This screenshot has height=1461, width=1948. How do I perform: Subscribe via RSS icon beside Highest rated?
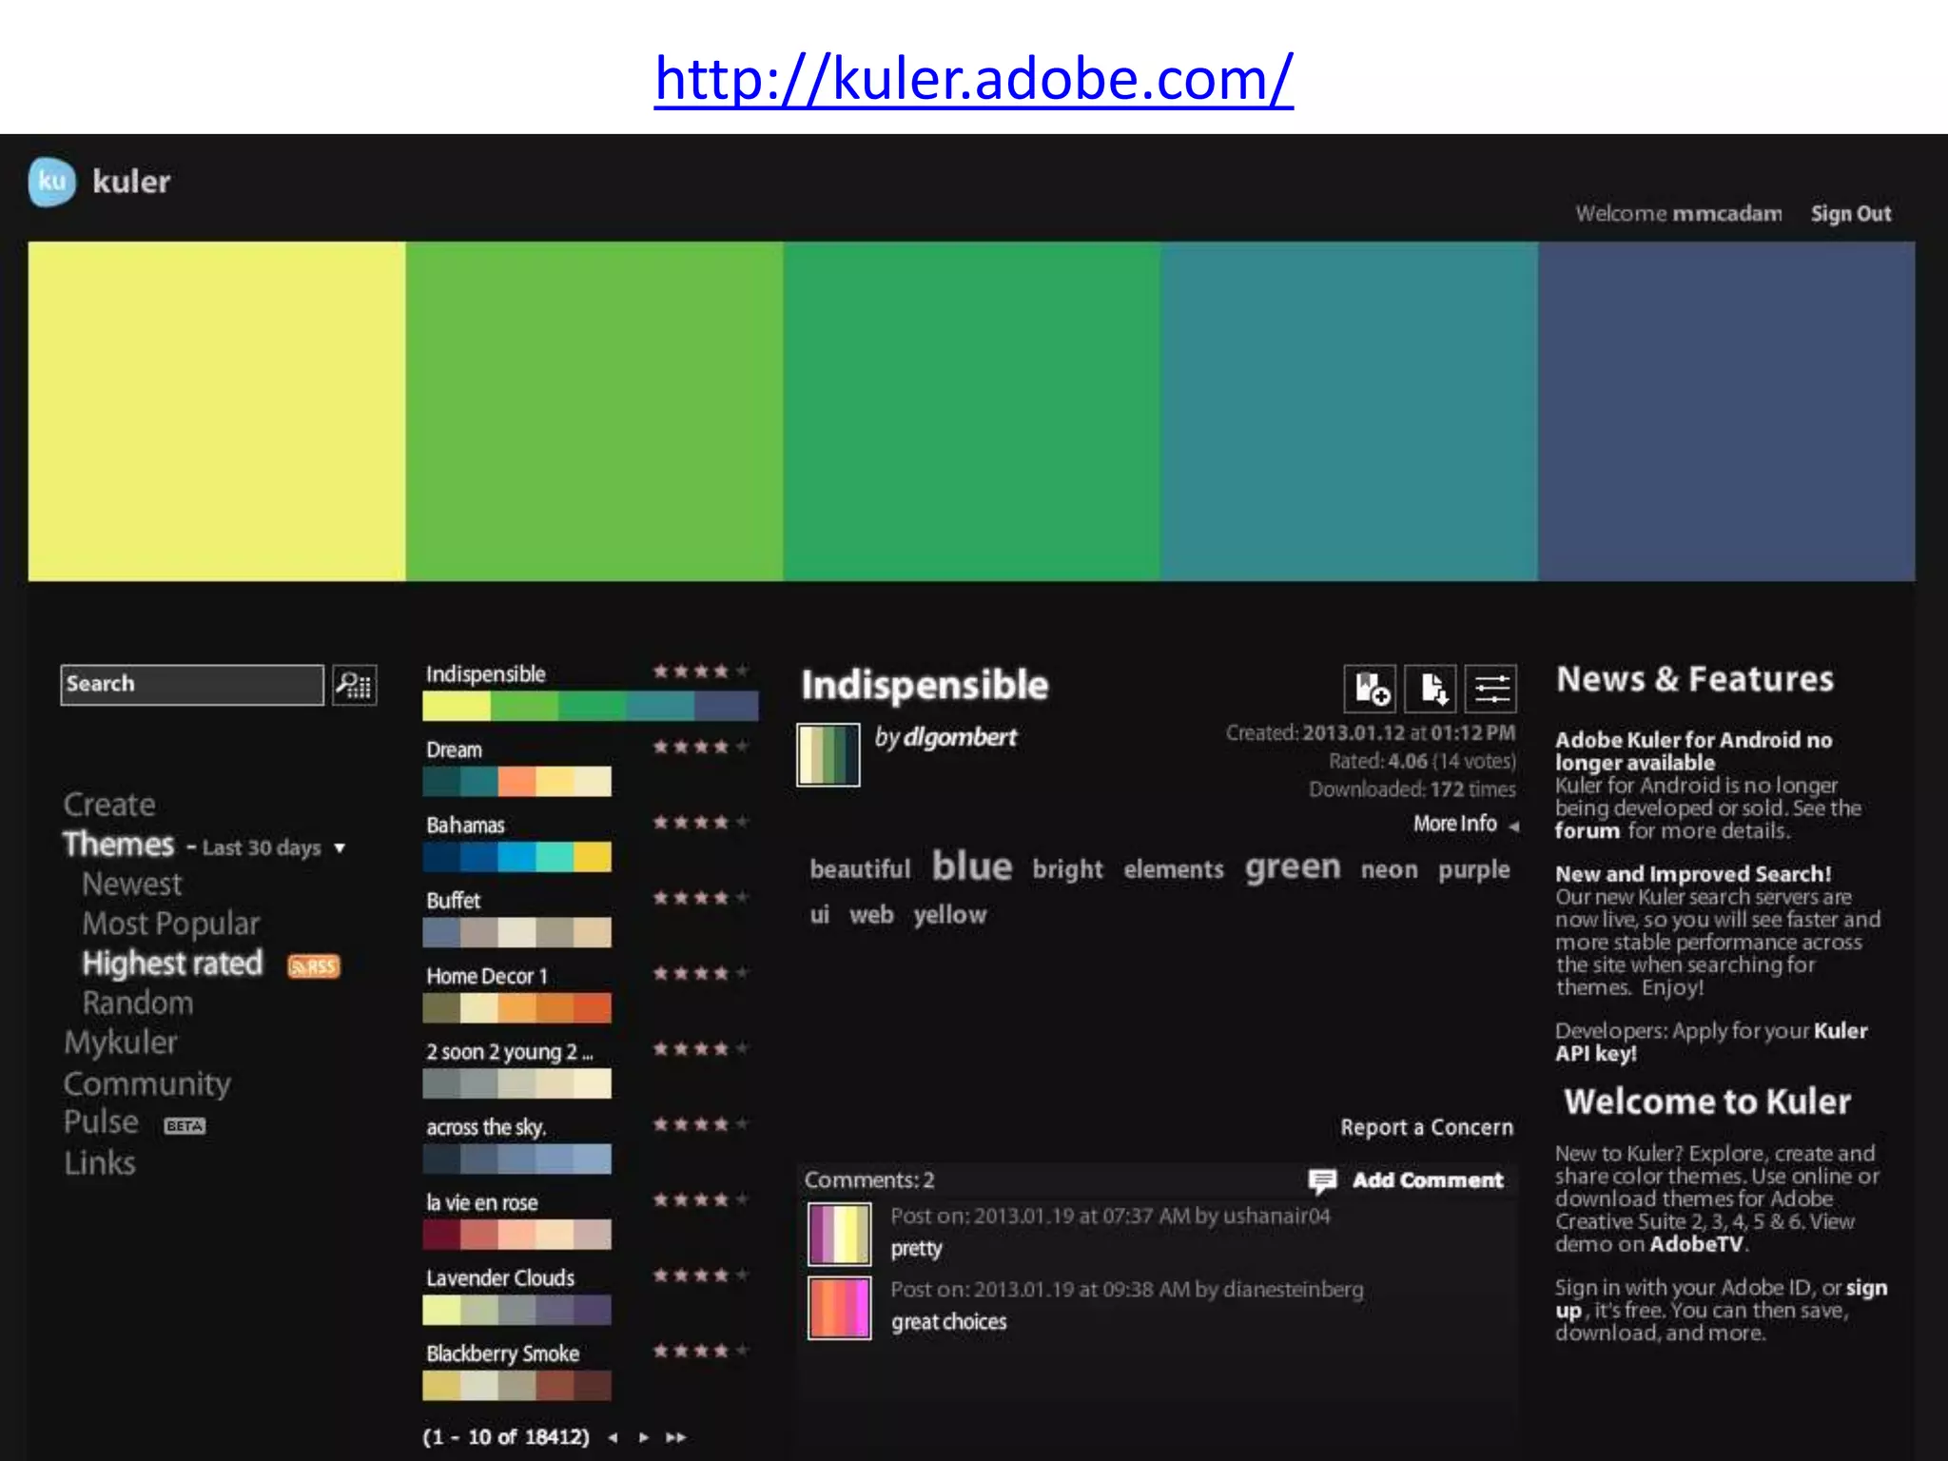[314, 966]
